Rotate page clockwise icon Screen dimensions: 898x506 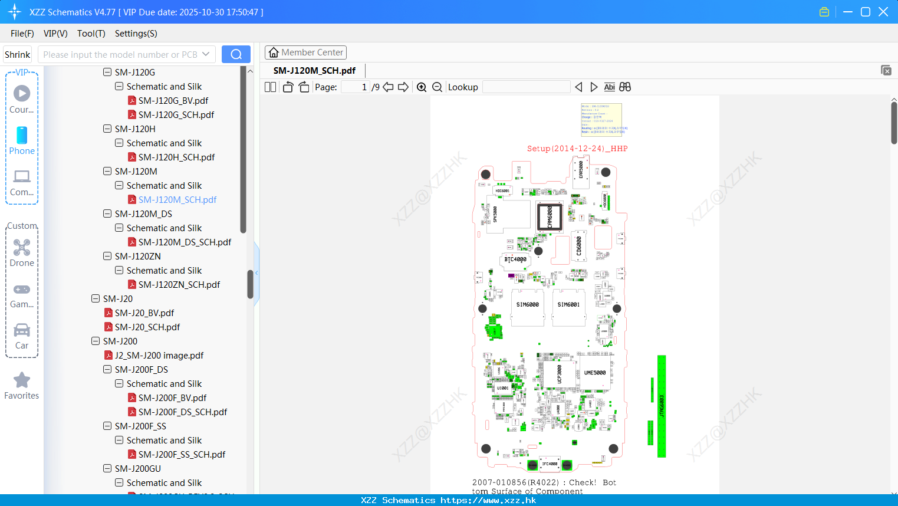pos(304,87)
